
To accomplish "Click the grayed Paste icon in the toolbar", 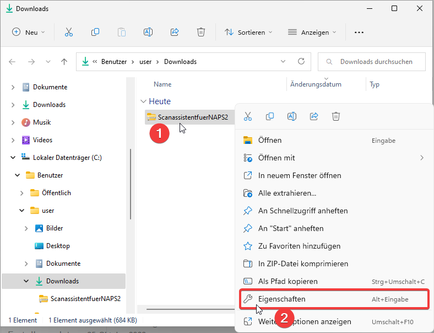I will click(122, 32).
